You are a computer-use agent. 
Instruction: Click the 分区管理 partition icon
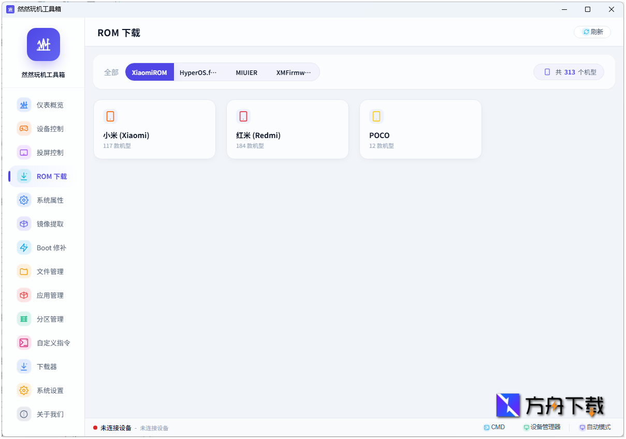click(24, 319)
